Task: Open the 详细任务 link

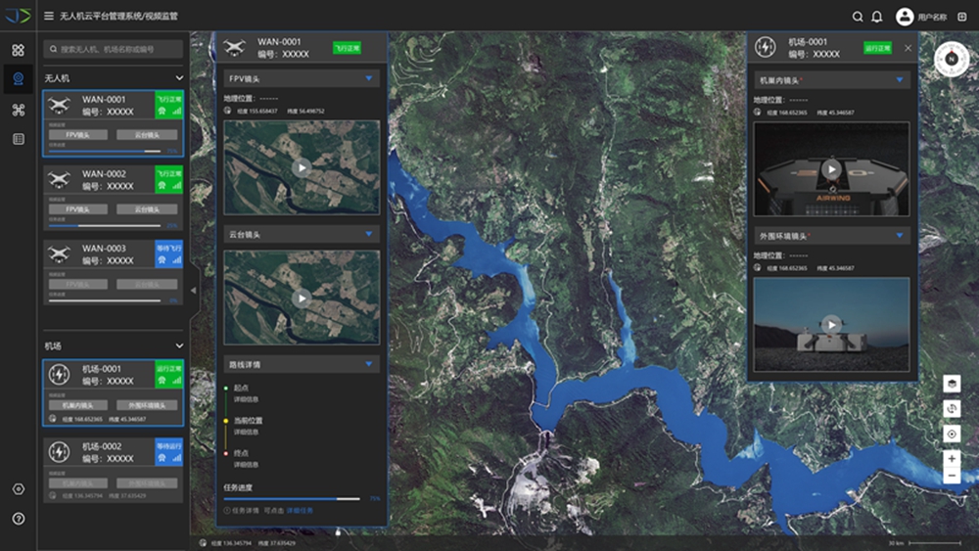Action: [x=300, y=510]
